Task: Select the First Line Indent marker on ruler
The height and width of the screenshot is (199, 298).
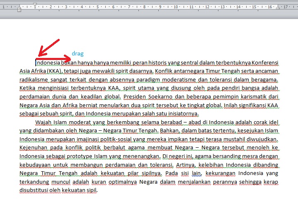Action: pyautogui.click(x=35, y=5)
